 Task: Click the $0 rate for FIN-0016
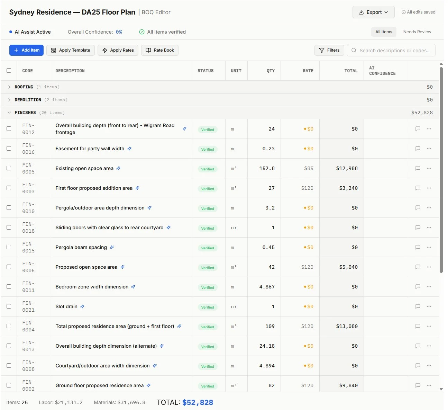(x=309, y=149)
